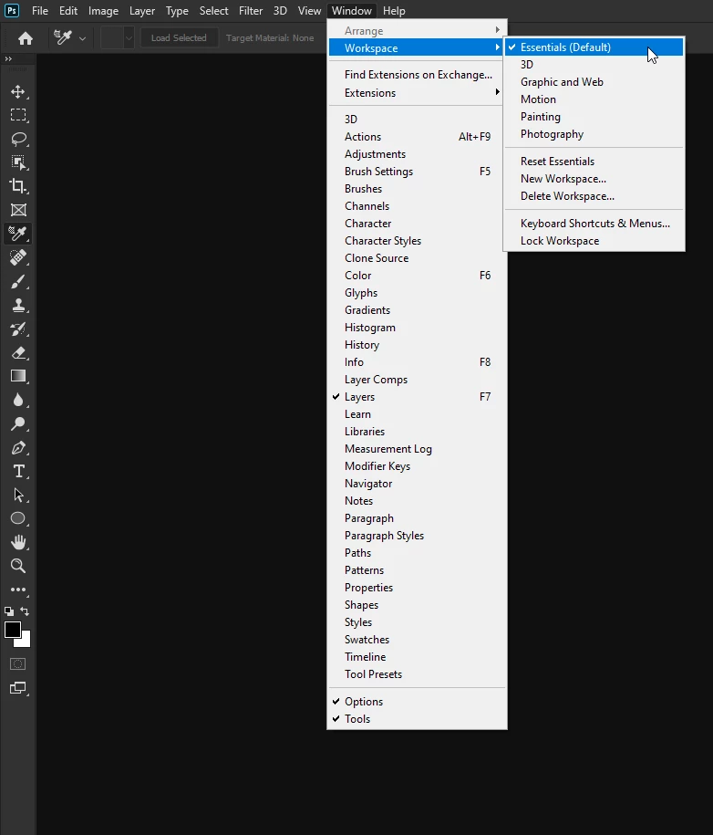Viewport: 713px width, 835px height.
Task: Choose Delete Workspace...
Action: tap(594, 196)
